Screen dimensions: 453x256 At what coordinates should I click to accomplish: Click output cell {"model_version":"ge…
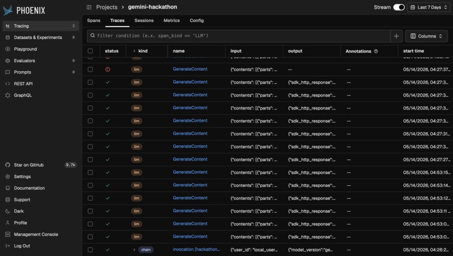310,250
